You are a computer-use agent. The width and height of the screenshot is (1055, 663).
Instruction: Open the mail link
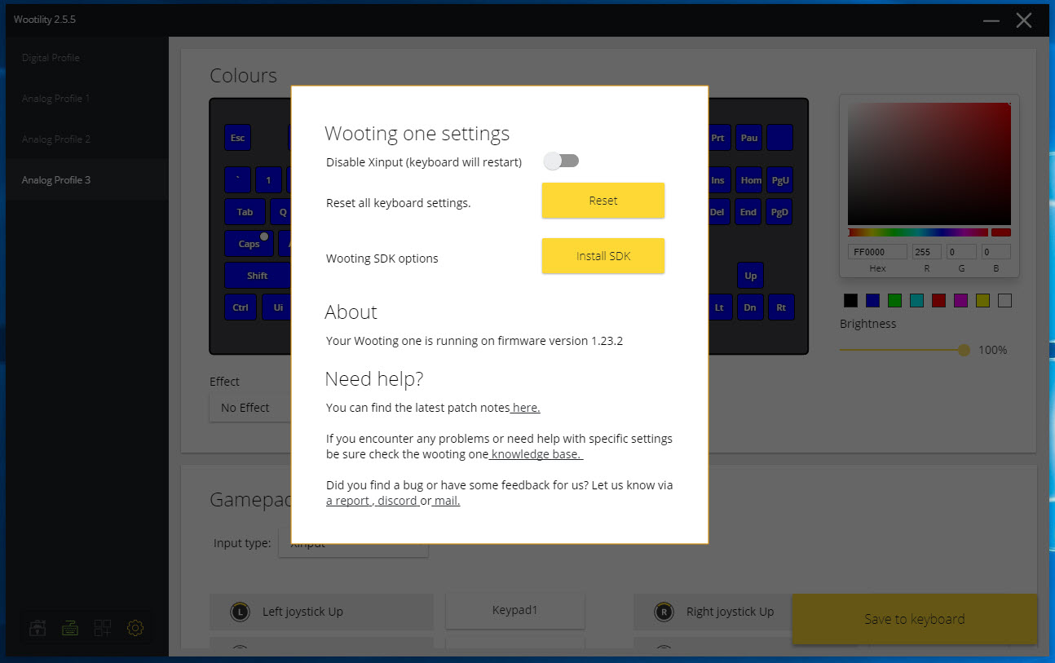446,501
